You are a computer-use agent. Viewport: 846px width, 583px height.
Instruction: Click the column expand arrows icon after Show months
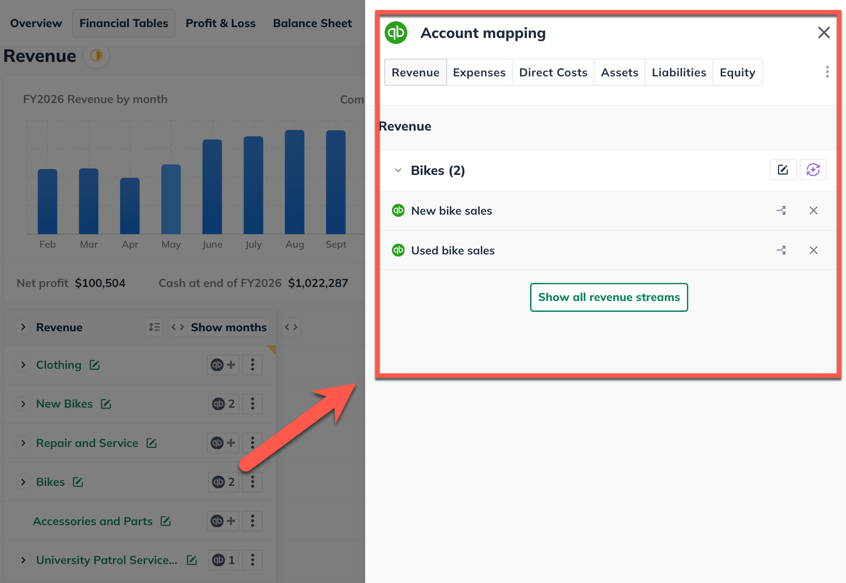(x=291, y=327)
